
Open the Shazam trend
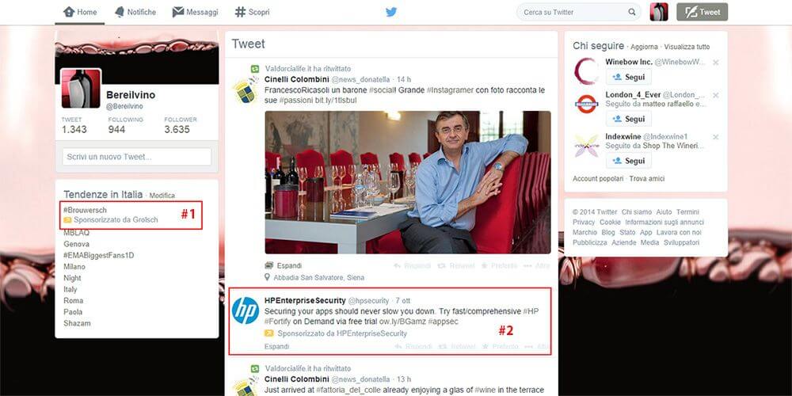77,323
